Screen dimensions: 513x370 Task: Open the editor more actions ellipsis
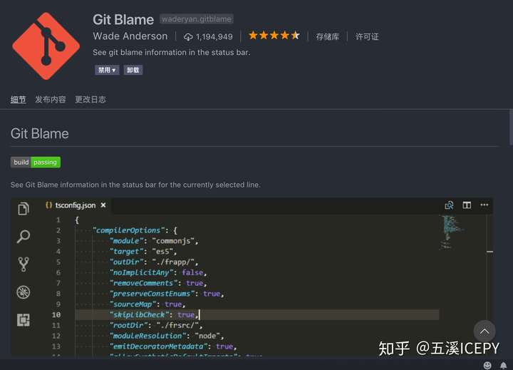pyautogui.click(x=484, y=205)
